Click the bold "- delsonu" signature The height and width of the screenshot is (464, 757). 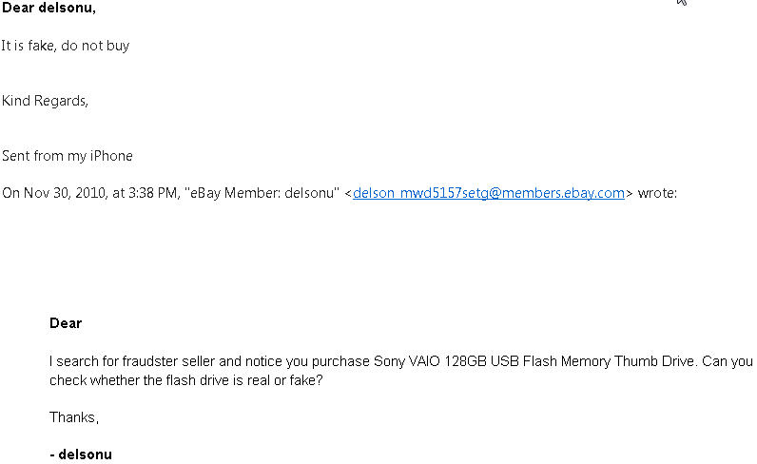point(81,454)
